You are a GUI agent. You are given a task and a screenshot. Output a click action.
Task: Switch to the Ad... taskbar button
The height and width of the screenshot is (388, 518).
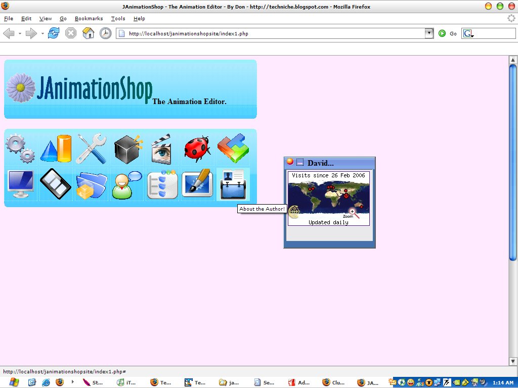coord(298,382)
